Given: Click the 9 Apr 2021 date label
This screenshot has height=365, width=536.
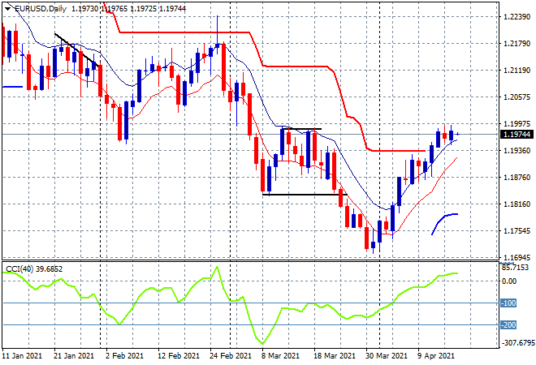Looking at the screenshot, I should click(x=435, y=356).
